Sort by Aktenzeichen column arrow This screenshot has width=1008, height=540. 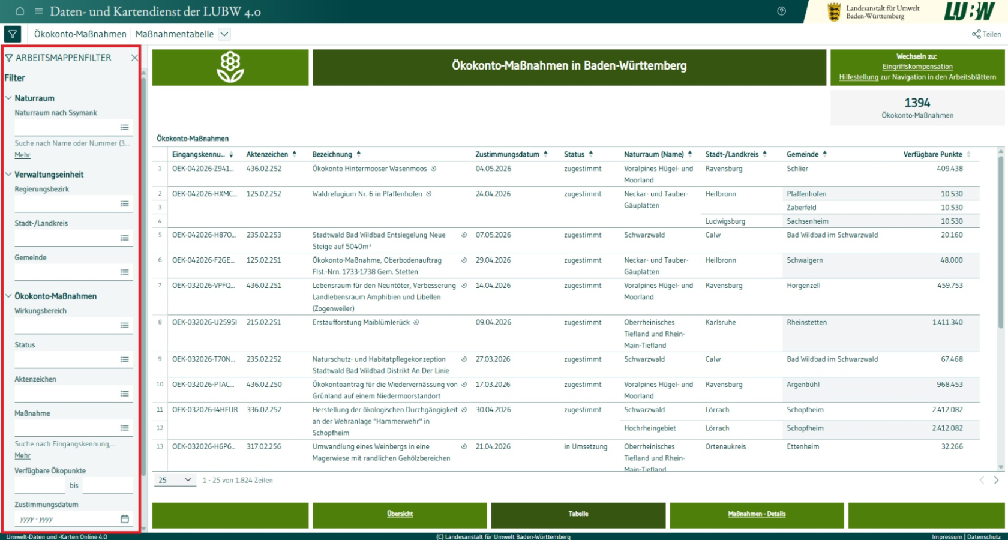295,154
